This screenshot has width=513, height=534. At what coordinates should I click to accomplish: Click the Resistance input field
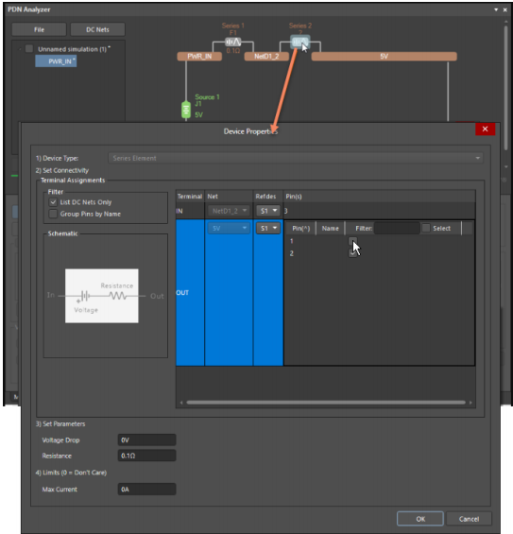[146, 456]
